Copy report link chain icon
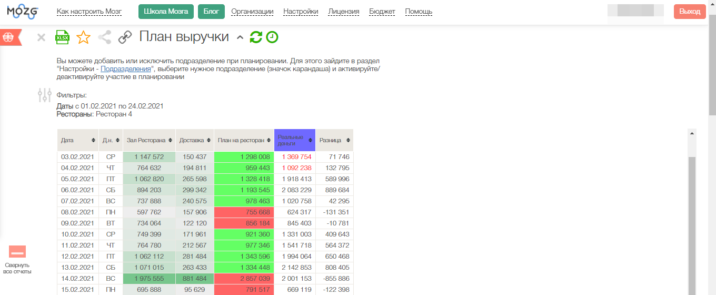The height and width of the screenshot is (295, 716). (x=125, y=37)
